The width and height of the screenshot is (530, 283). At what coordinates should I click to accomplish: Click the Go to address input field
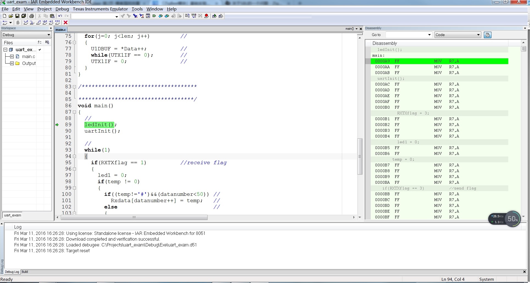[406, 35]
